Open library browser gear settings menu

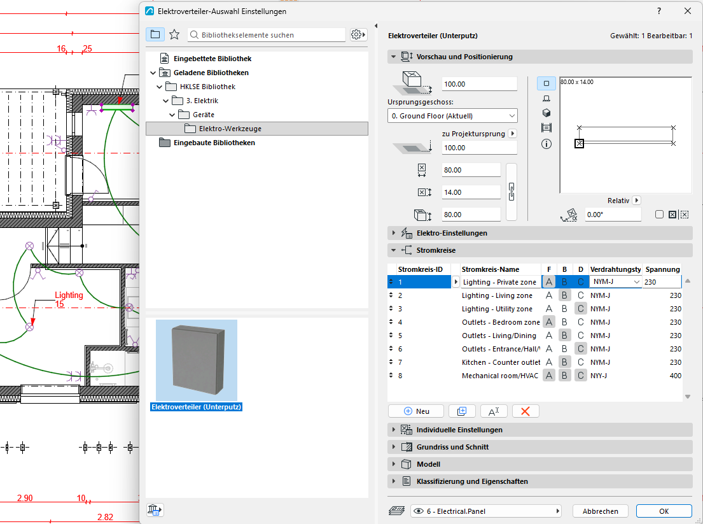358,34
